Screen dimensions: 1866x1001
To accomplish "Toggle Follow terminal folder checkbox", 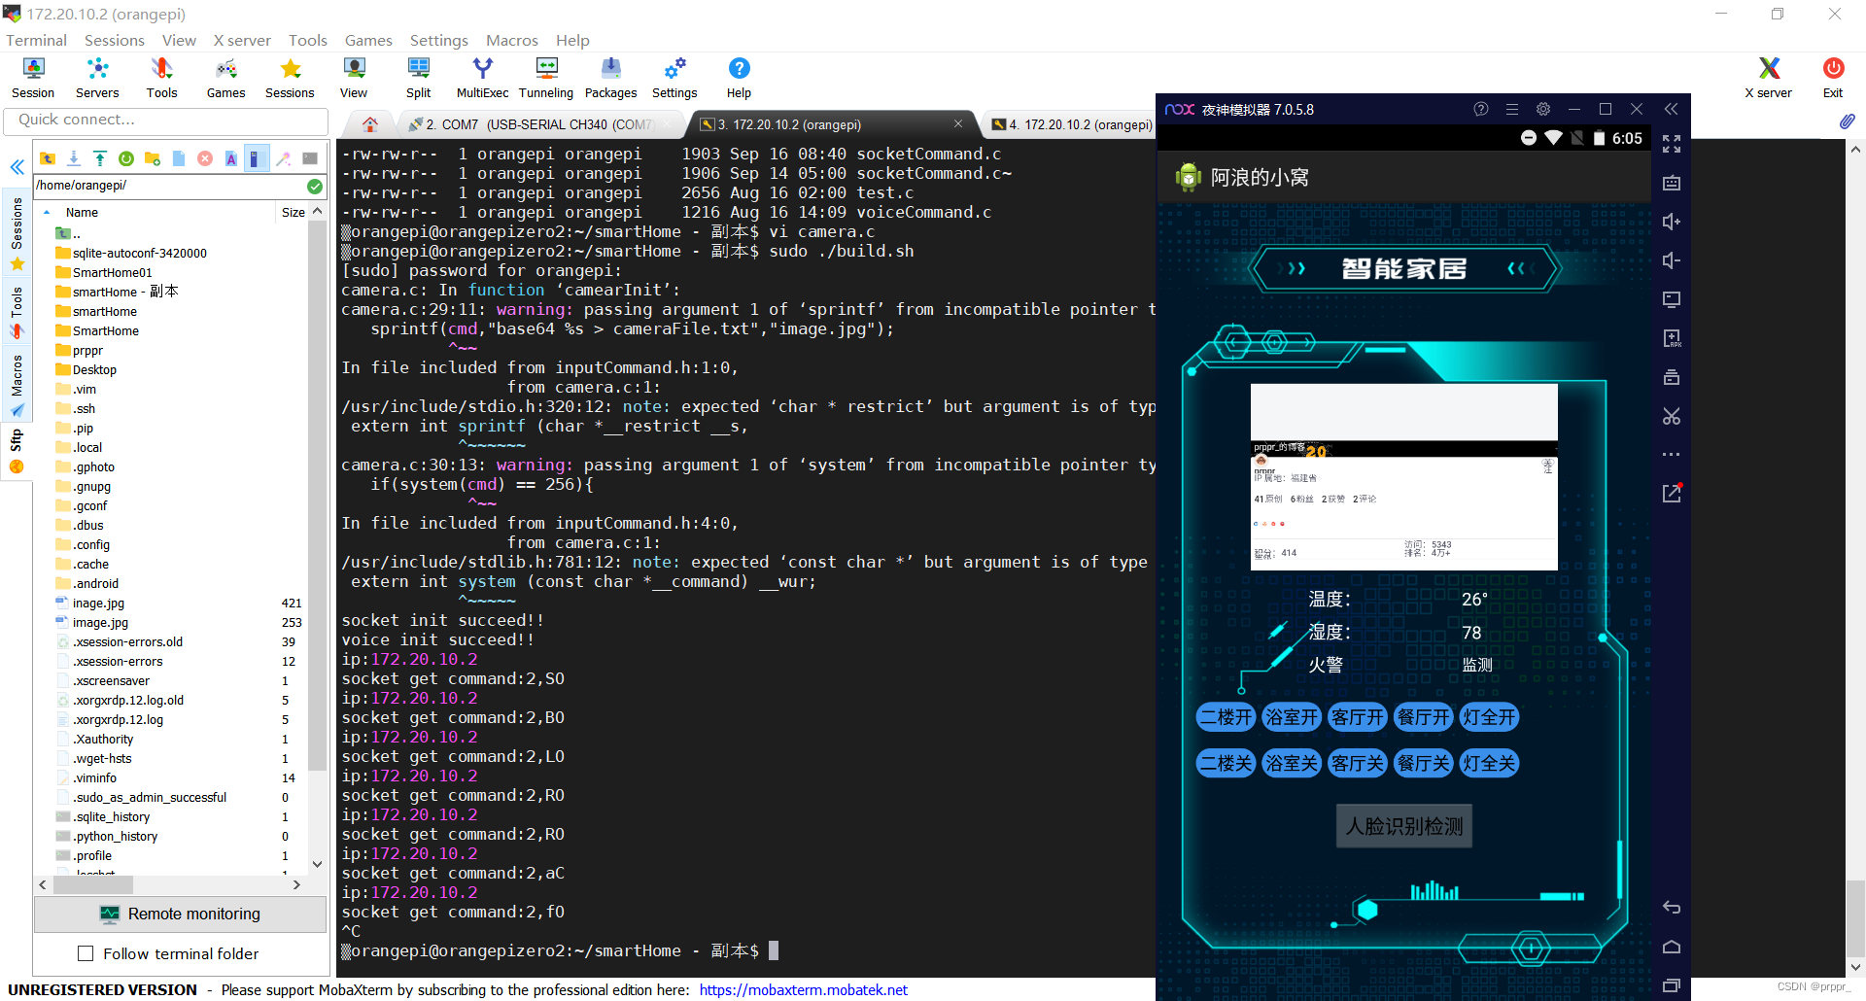I will point(86,953).
